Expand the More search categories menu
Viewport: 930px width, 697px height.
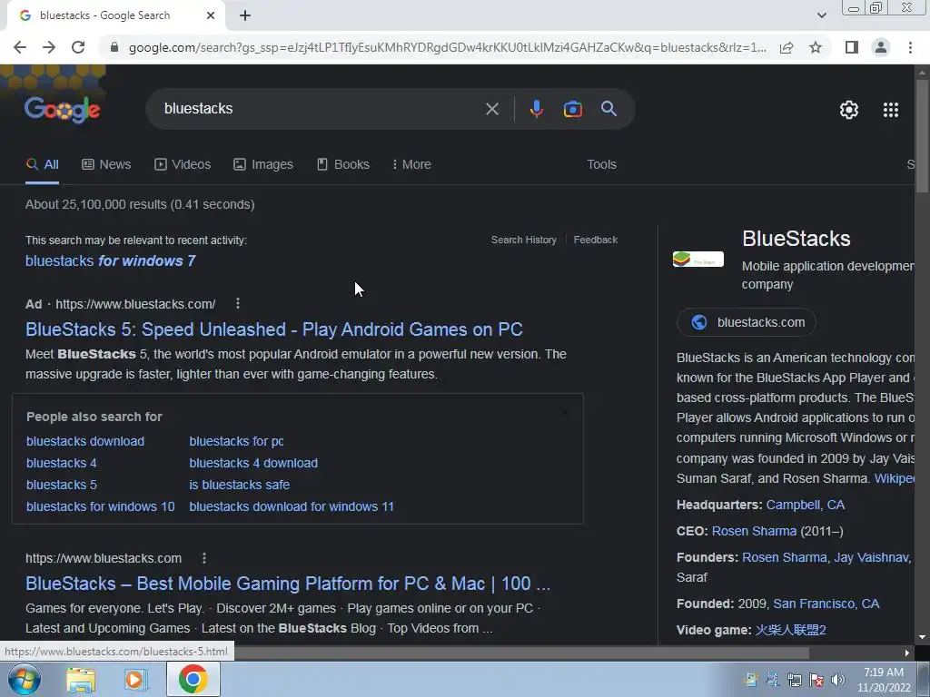click(x=411, y=165)
